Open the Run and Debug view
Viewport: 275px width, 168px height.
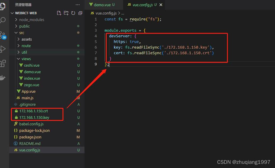[x=3, y=49]
